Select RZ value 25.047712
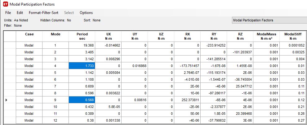This screenshot has height=125, width=307. point(240,86)
